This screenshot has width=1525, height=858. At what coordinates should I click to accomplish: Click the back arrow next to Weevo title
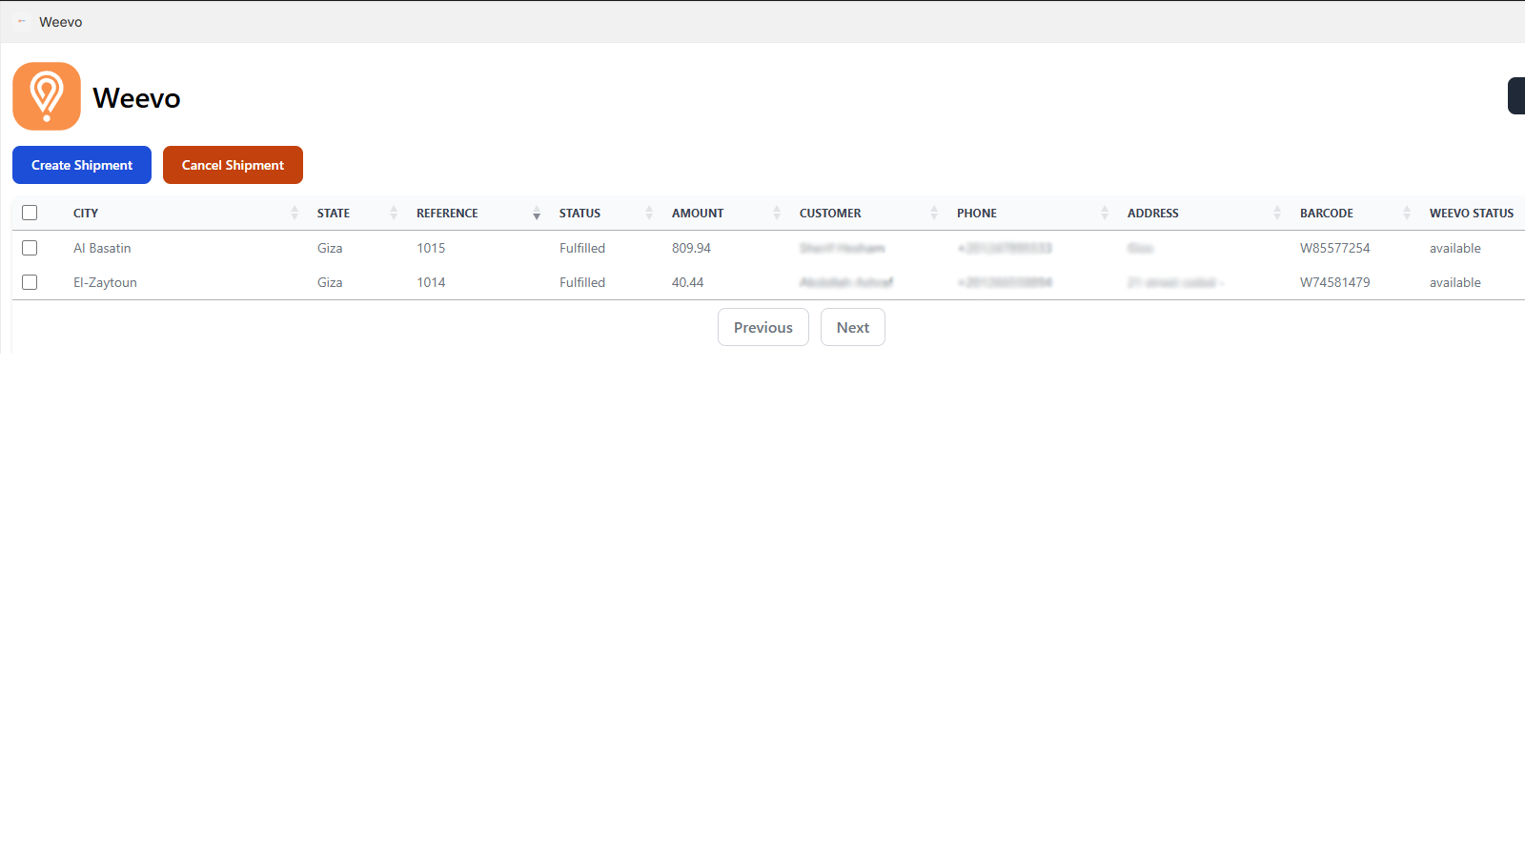coord(22,21)
